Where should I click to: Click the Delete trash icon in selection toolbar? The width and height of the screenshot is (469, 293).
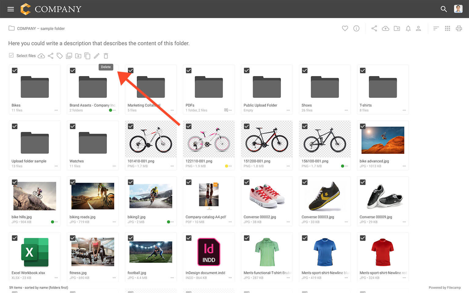106,56
